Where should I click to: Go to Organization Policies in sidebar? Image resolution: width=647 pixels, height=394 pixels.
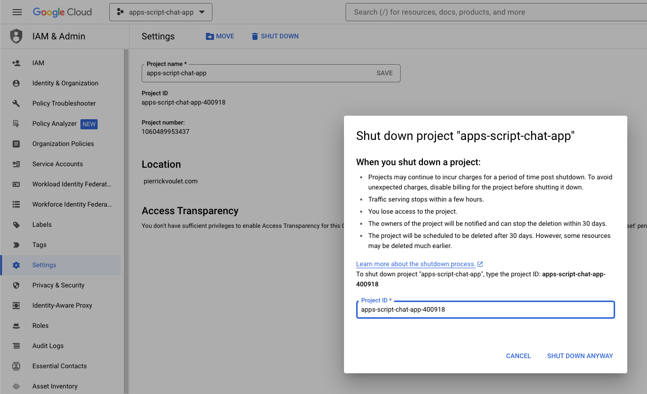point(63,144)
